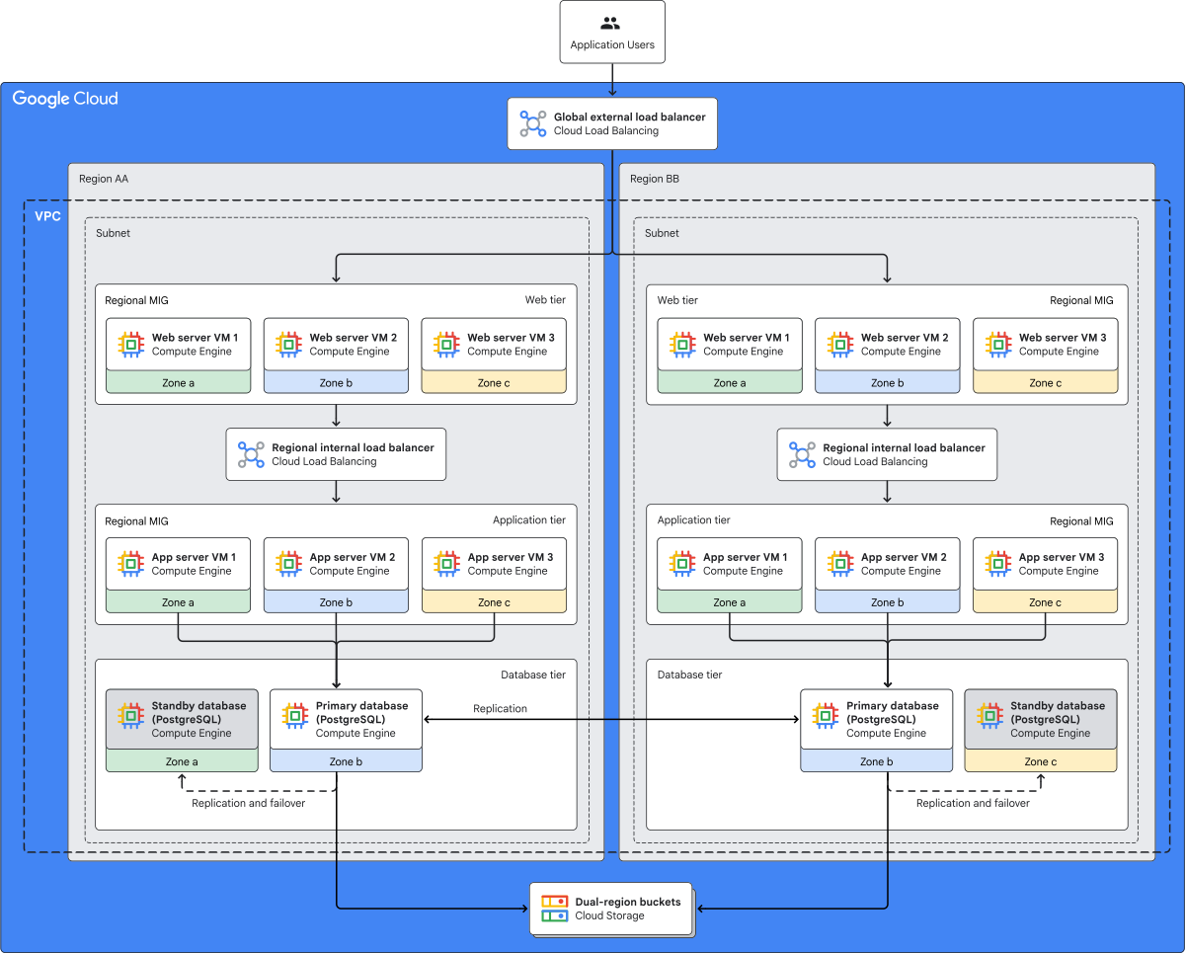Click 'Zone b' under Region AA Web server VM 2

[336, 383]
